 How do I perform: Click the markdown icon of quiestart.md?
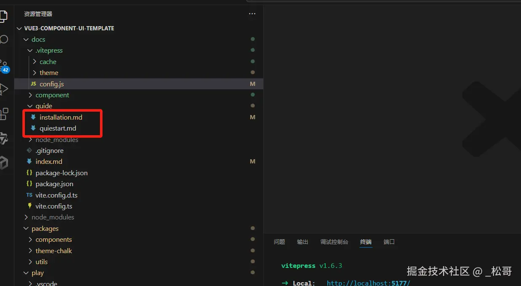pos(33,128)
